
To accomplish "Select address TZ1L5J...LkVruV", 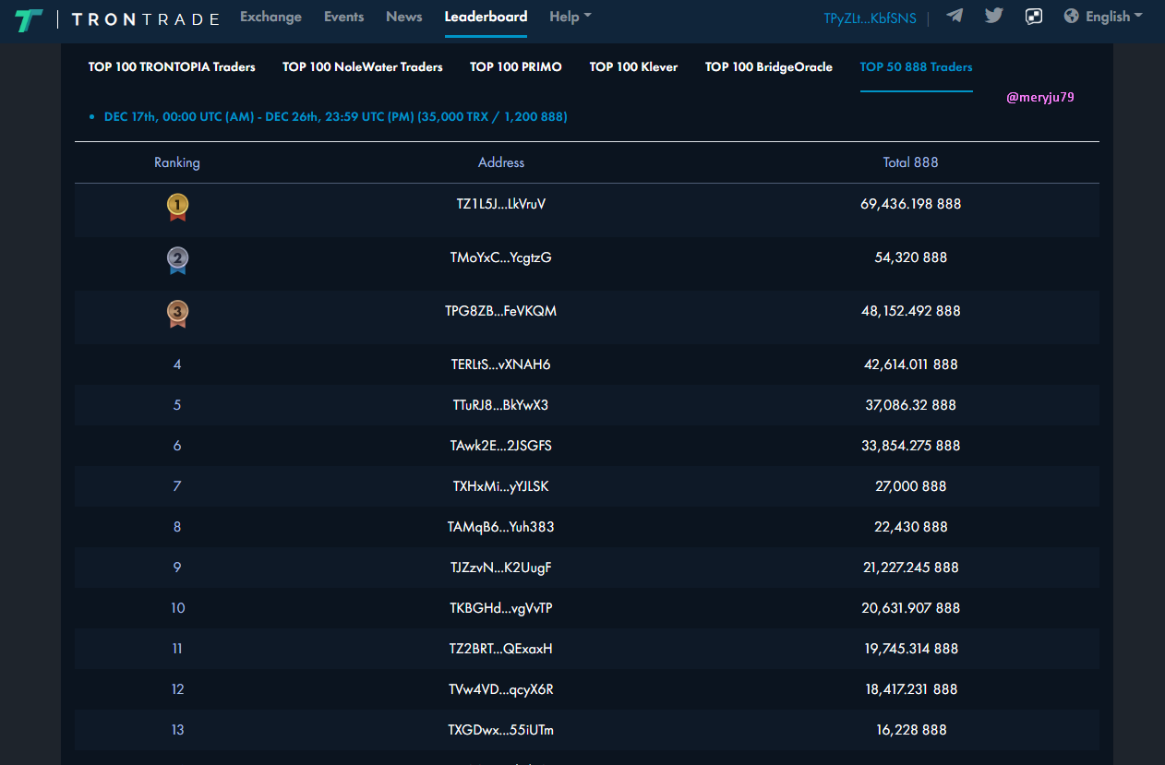I will [x=501, y=204].
